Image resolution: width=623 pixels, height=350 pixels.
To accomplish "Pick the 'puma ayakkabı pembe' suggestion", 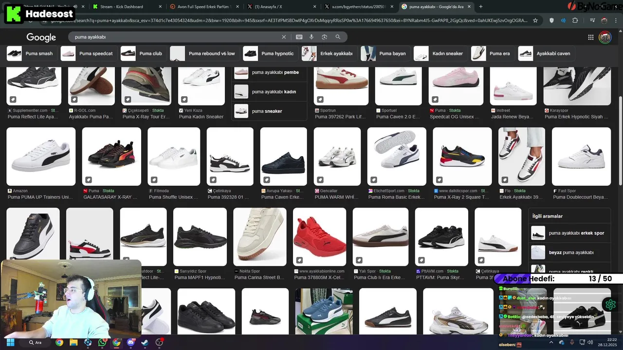I will coord(269,72).
